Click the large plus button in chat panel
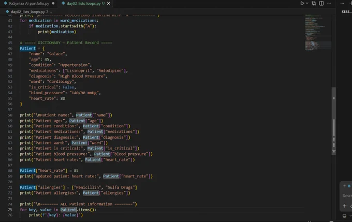This screenshot has width=352, height=222. click(345, 206)
